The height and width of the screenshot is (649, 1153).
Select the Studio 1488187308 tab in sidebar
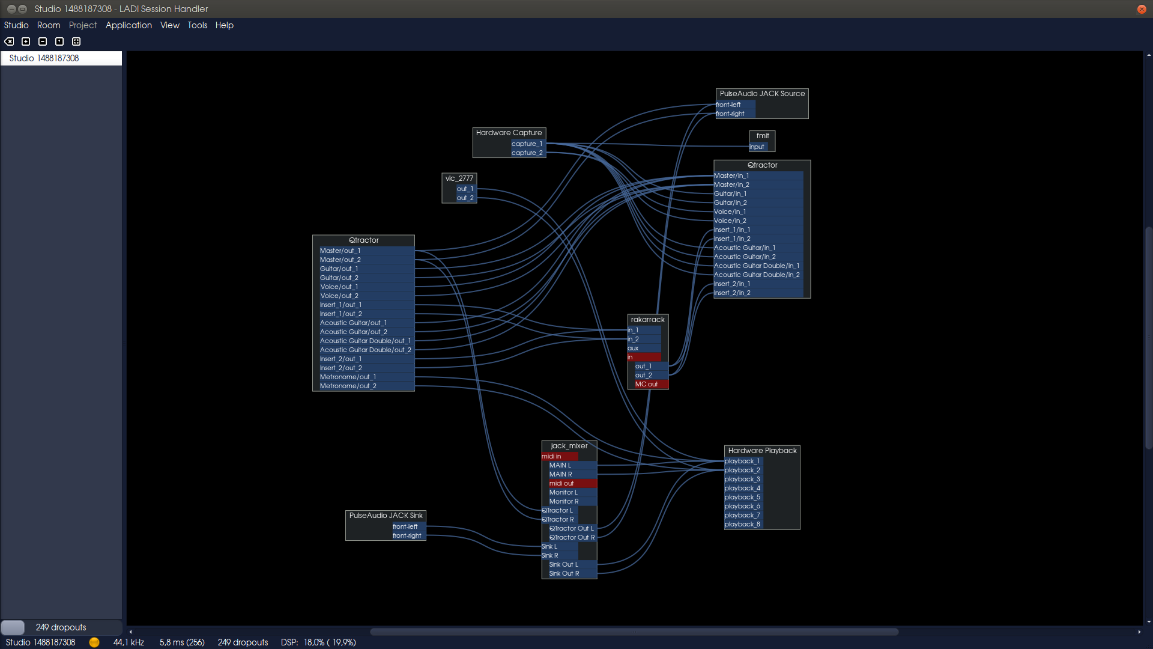(x=61, y=58)
